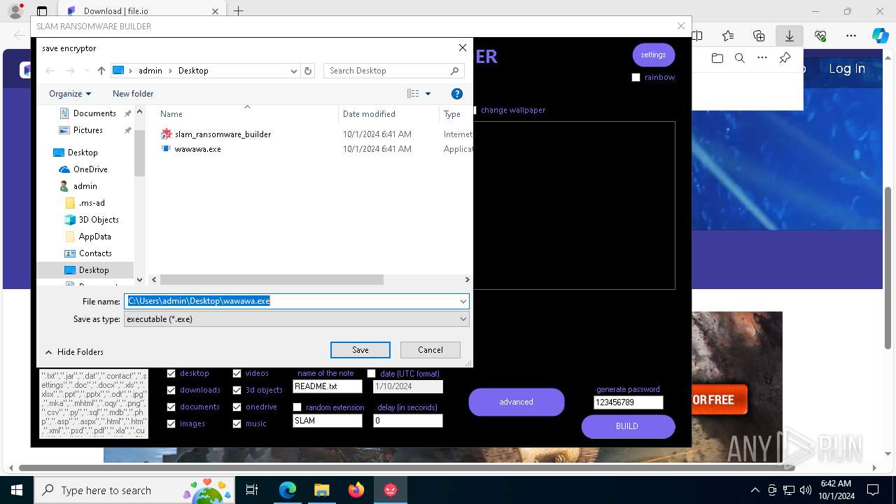Open Pictures in quick access

coord(88,130)
